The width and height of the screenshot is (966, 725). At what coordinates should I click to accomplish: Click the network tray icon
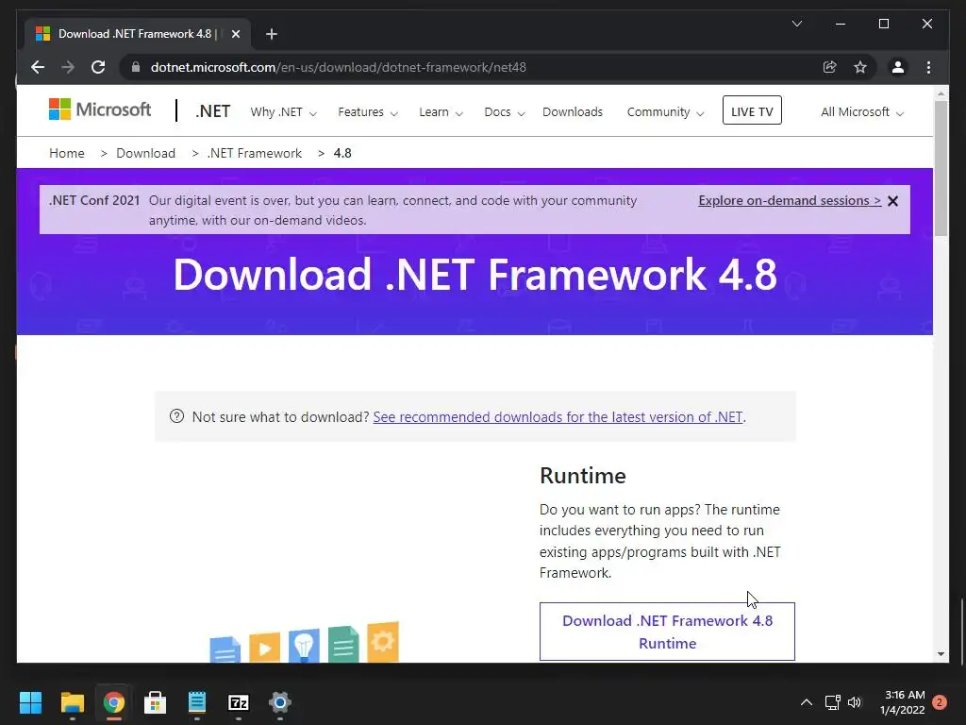click(832, 702)
